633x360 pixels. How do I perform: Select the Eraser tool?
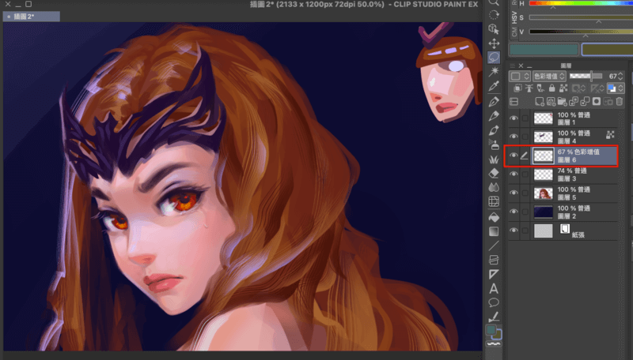(x=494, y=172)
